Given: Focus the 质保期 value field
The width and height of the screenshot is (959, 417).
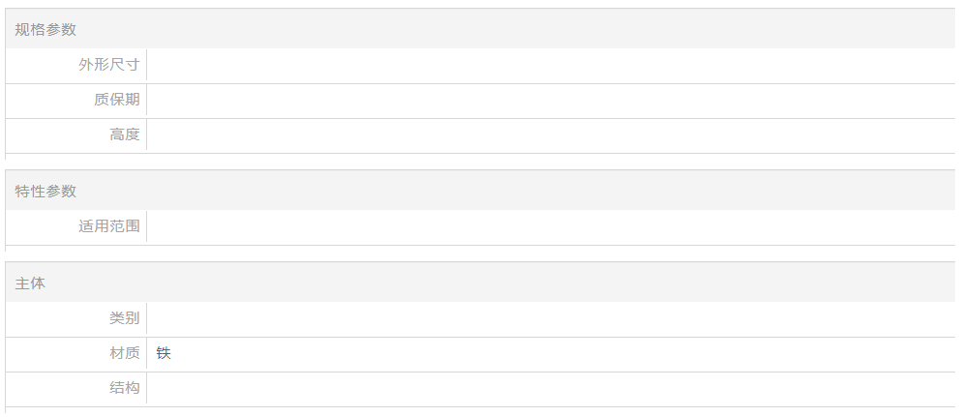Looking at the screenshot, I should coord(550,101).
